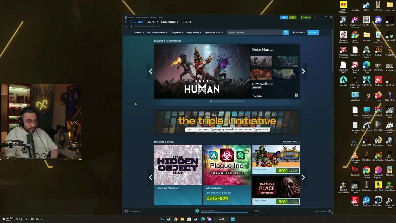Open the Wishlist button
Viewport: 396px width, 223px height.
point(299,32)
